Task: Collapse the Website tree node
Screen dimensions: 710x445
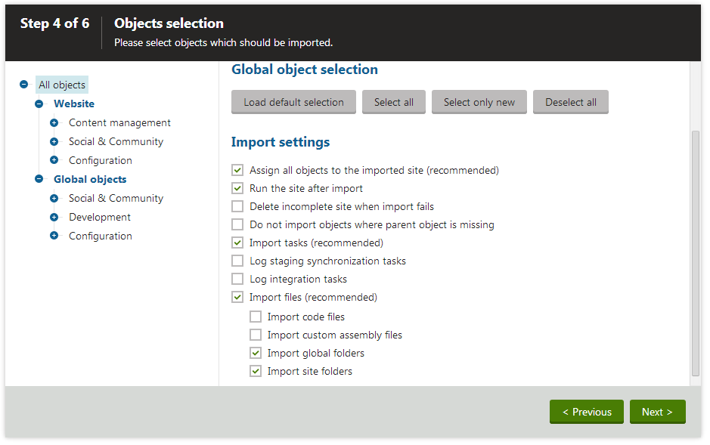Action: [x=39, y=104]
